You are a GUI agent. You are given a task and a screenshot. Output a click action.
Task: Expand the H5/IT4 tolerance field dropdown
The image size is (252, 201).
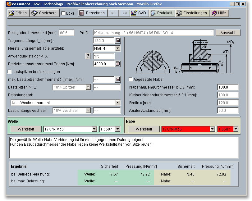(117, 48)
